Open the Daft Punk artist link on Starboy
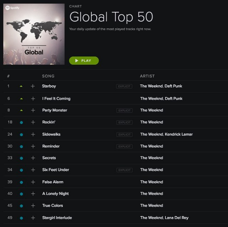The height and width of the screenshot is (227, 228). [x=173, y=86]
